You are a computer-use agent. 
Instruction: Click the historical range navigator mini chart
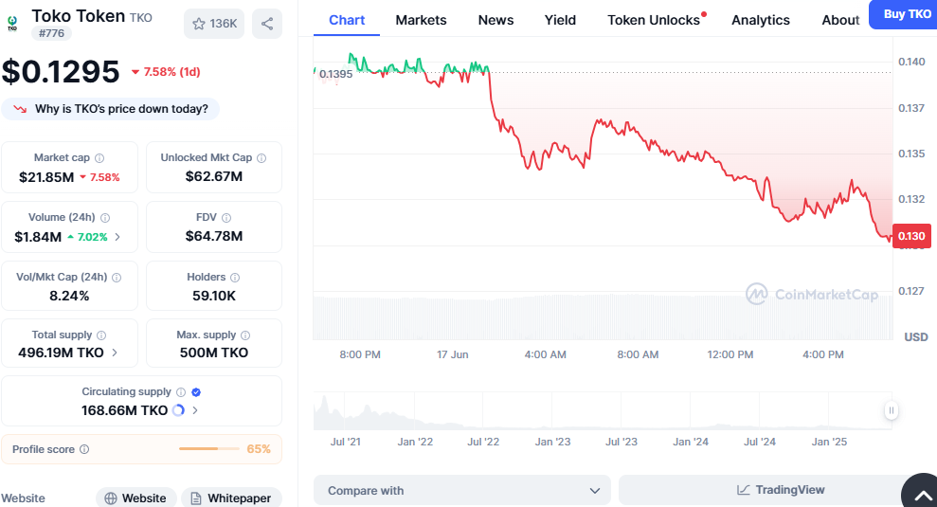pyautogui.click(x=602, y=410)
